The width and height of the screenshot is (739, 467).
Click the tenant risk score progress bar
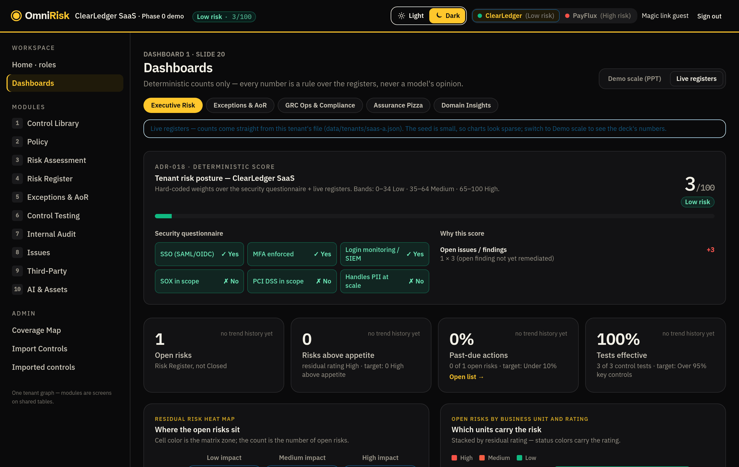[434, 216]
